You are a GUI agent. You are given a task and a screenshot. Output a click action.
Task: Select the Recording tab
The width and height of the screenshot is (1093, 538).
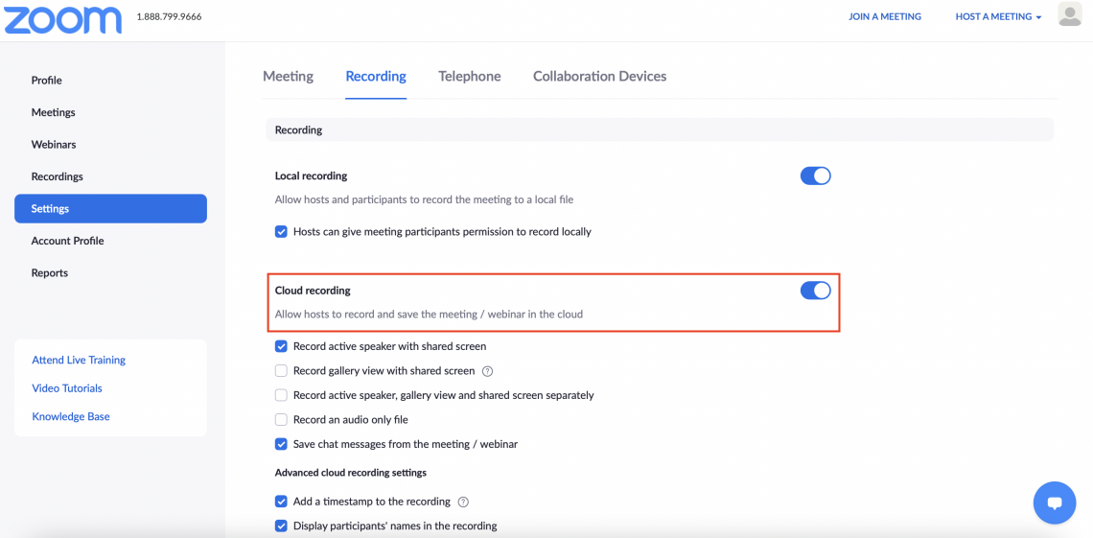click(376, 76)
